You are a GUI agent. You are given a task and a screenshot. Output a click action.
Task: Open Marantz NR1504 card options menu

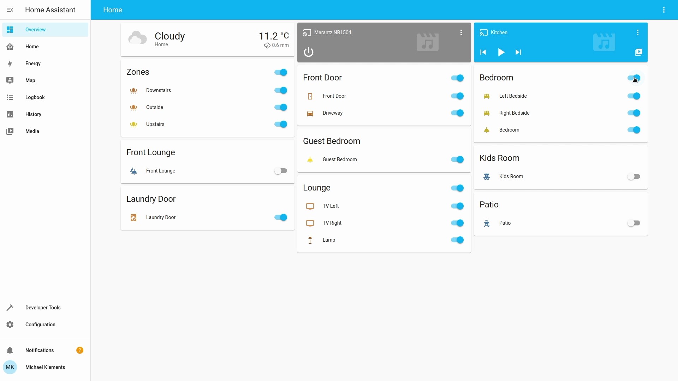point(461,32)
